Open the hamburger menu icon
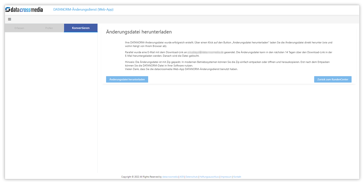This screenshot has height=184, width=364. [10, 19]
